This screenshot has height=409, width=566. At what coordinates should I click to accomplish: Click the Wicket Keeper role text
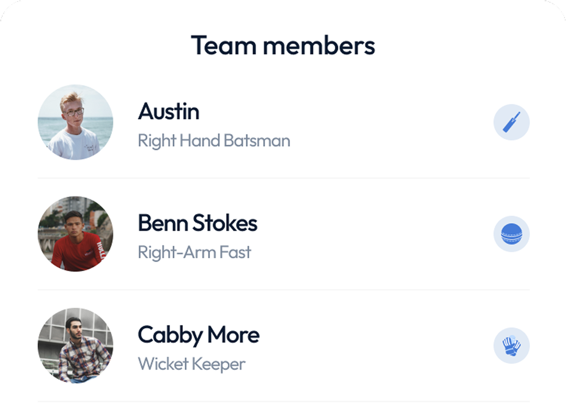point(192,364)
